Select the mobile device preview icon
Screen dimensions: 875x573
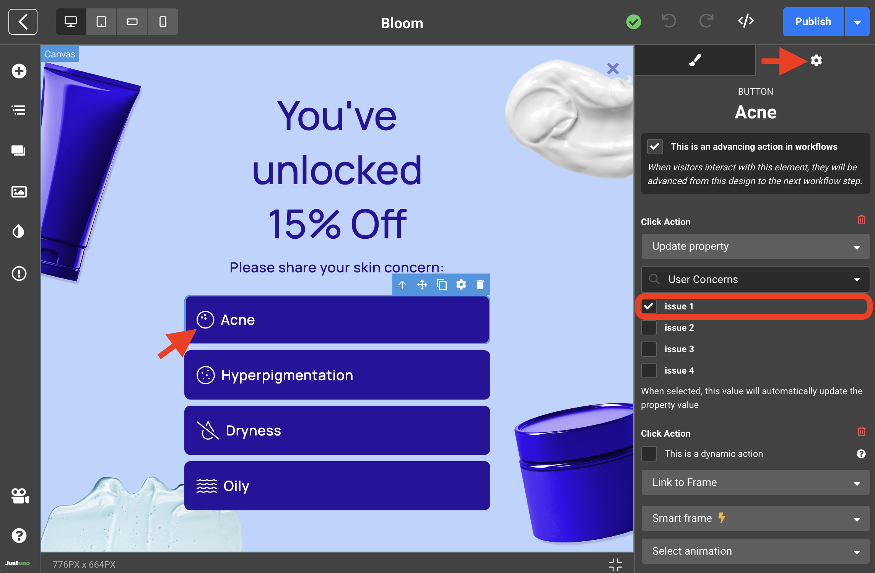[163, 22]
